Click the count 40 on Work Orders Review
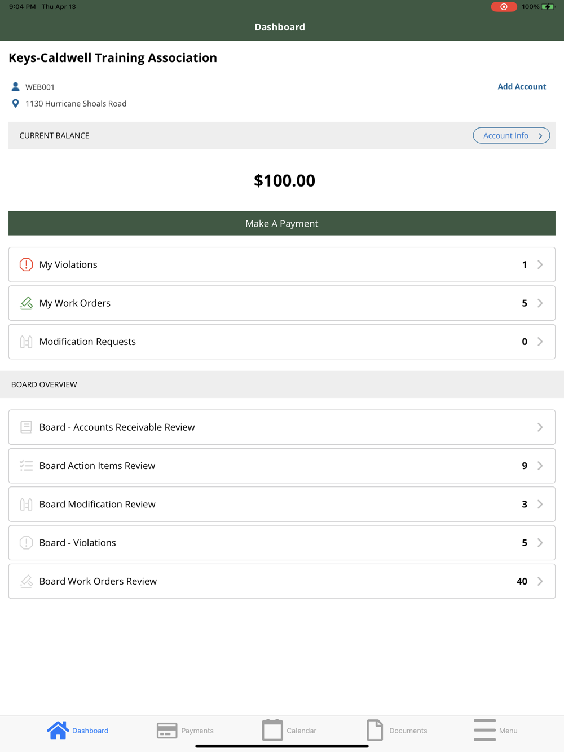The width and height of the screenshot is (564, 752). pos(522,581)
